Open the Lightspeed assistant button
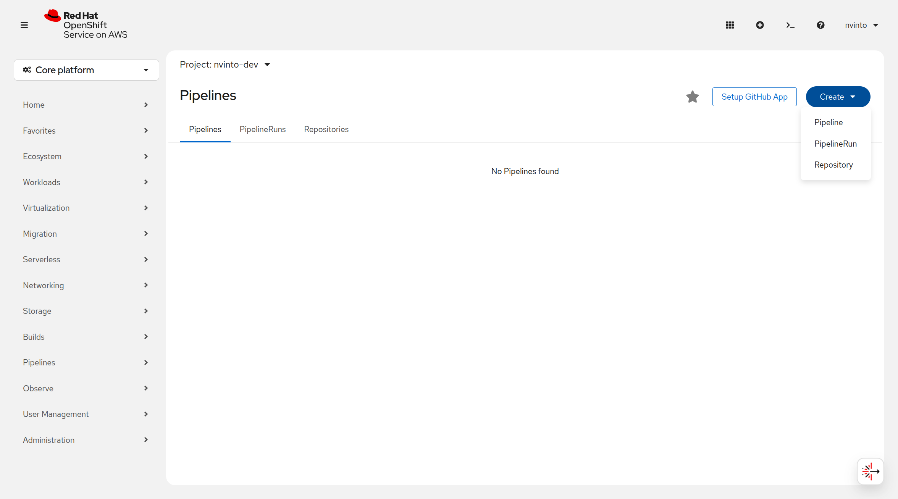This screenshot has height=499, width=898. point(871,472)
